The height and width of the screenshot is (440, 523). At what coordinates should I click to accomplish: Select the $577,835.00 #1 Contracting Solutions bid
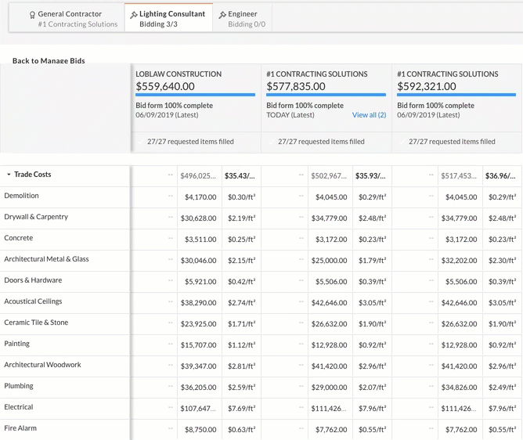pos(326,98)
